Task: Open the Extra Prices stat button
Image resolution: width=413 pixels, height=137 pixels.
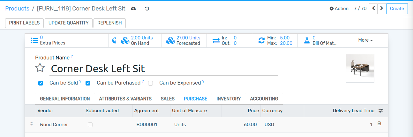Action: click(66, 40)
